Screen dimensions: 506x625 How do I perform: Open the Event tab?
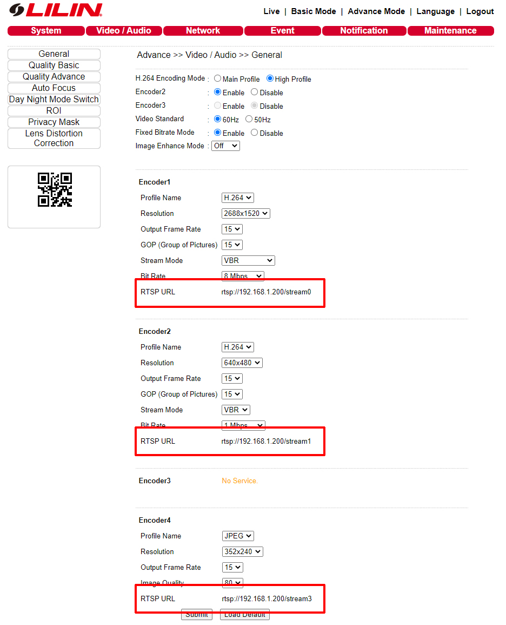(283, 31)
